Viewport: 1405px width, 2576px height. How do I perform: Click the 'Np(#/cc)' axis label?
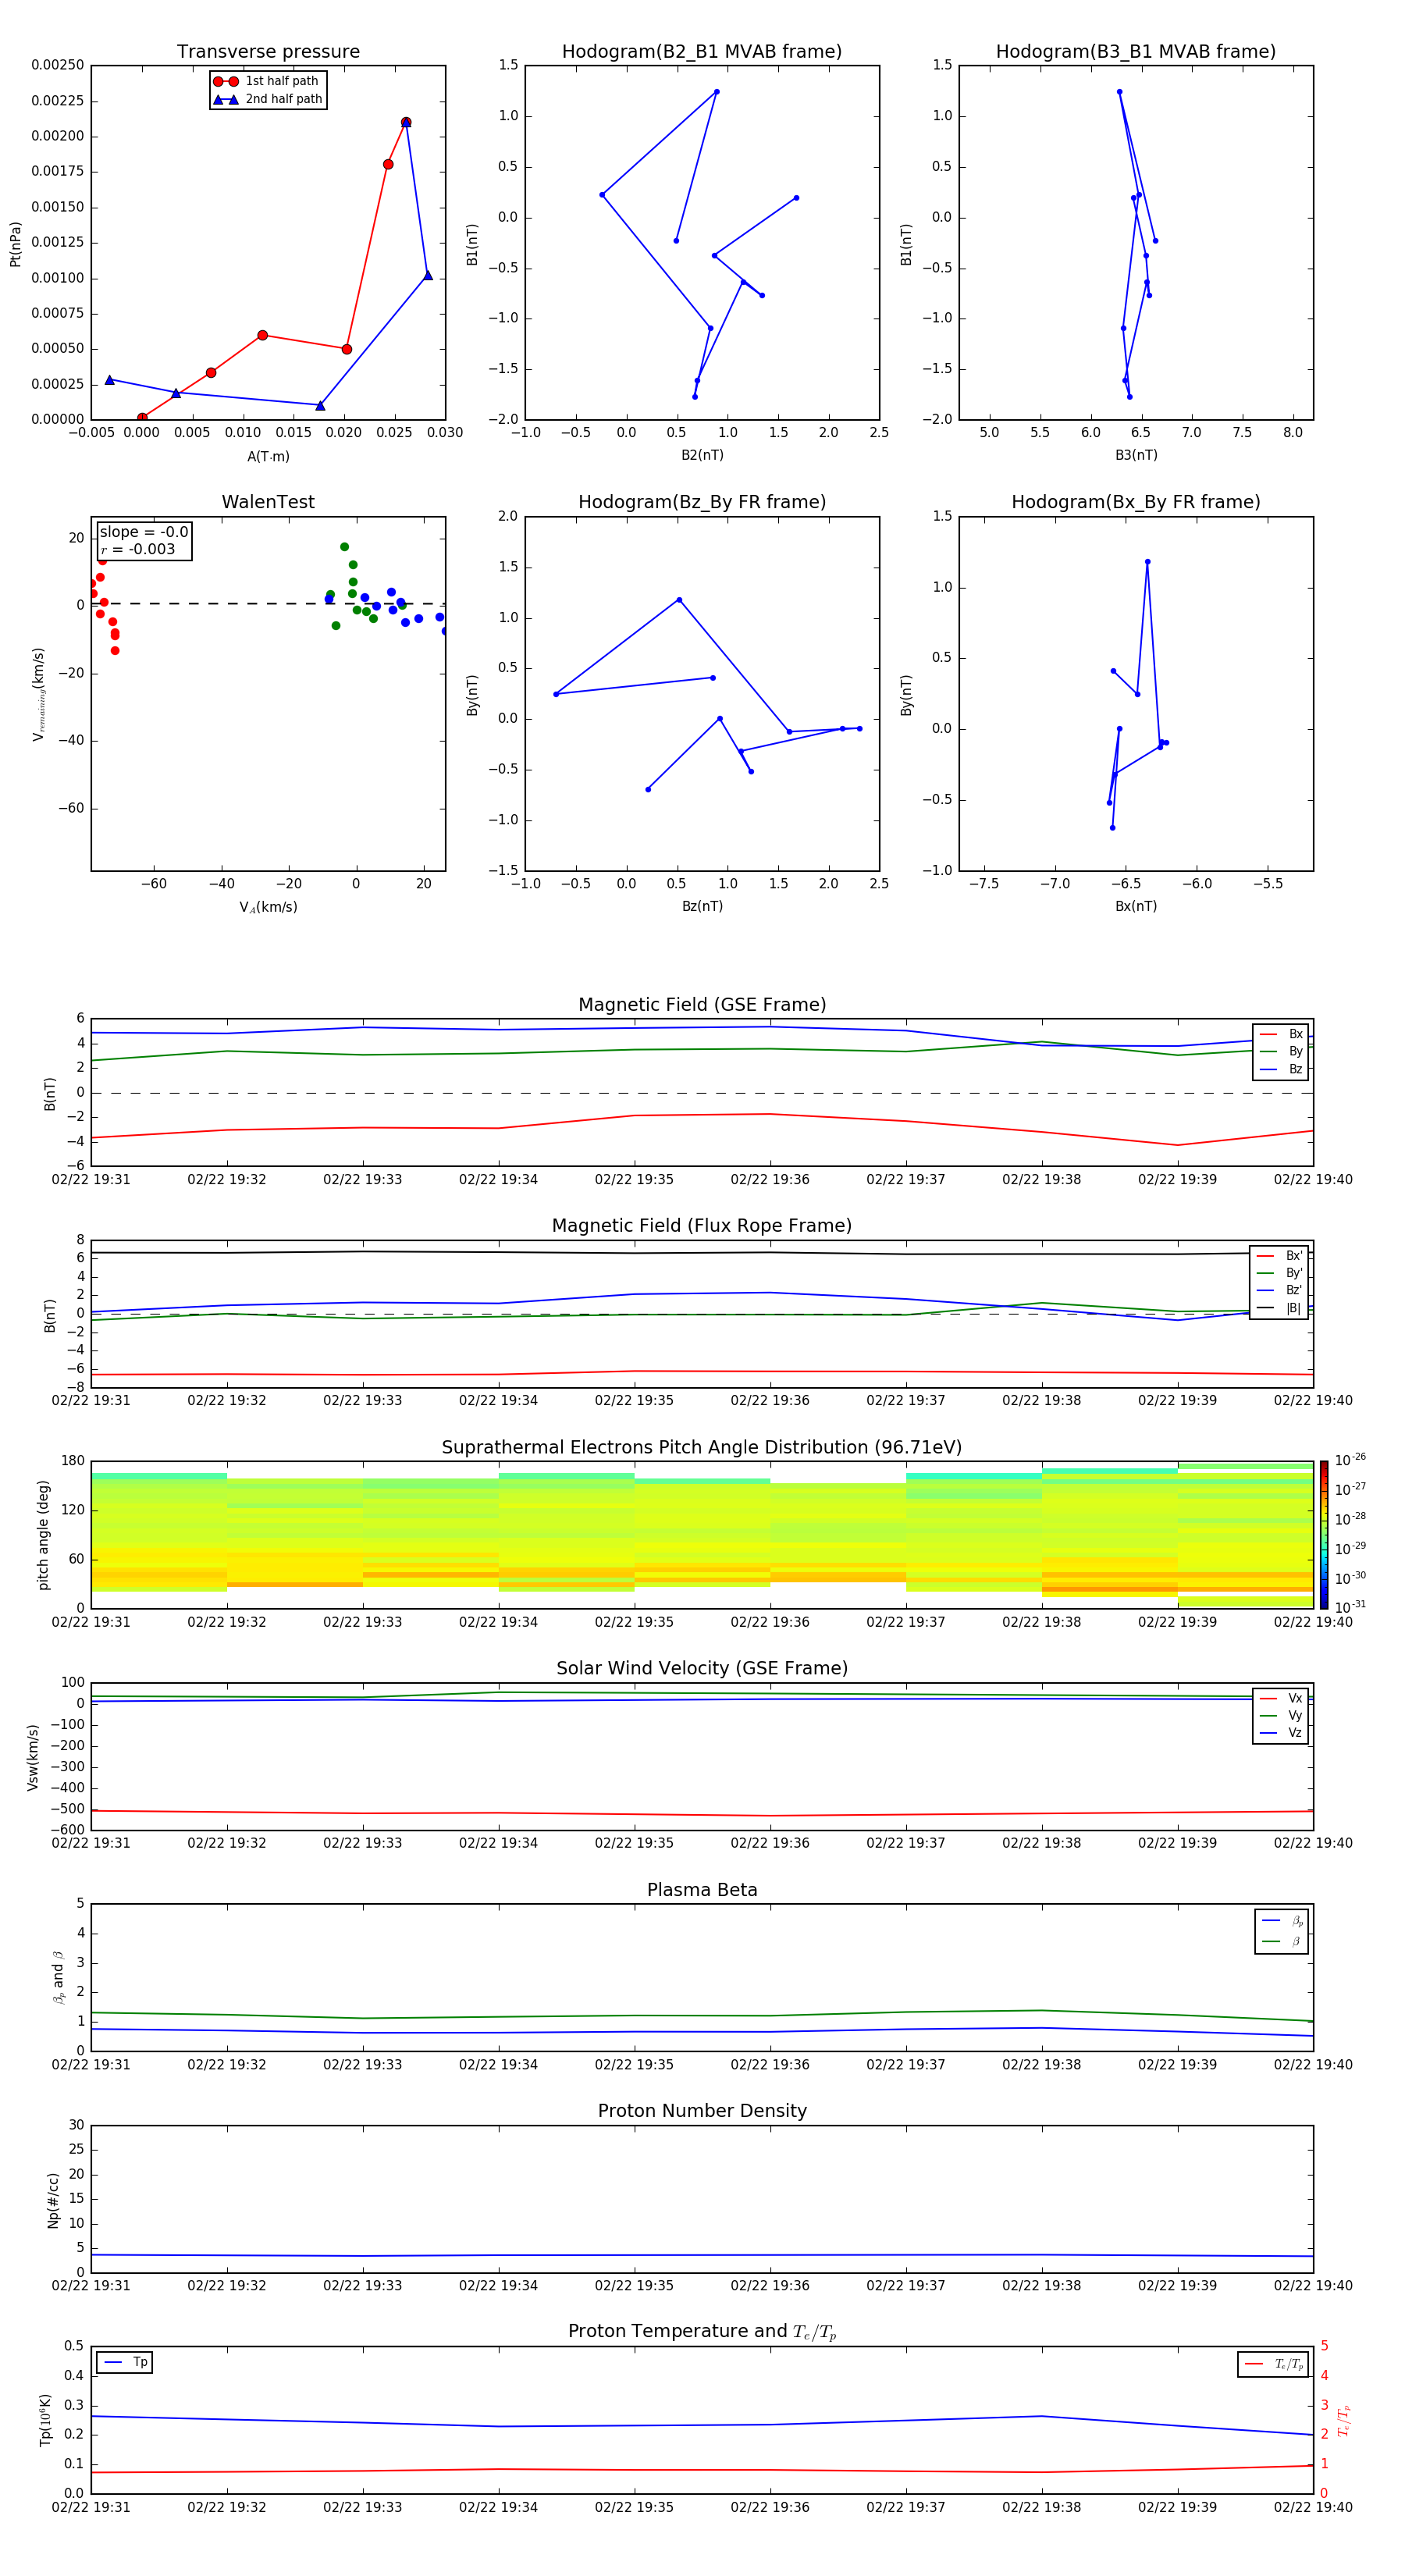pos(53,2200)
